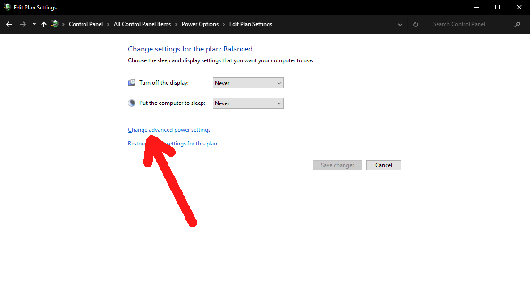Expand the recent locations chevron

(34, 24)
